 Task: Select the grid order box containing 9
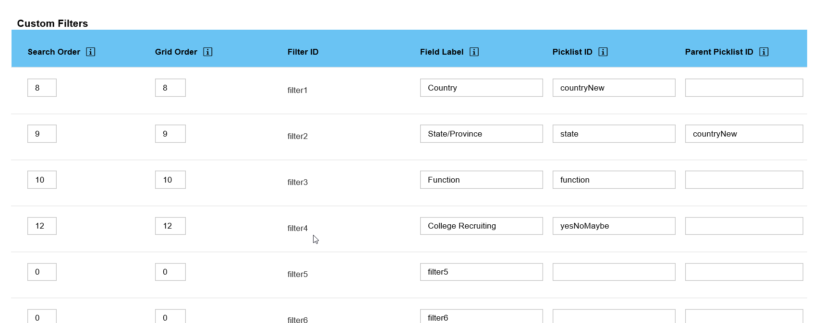[x=170, y=134]
